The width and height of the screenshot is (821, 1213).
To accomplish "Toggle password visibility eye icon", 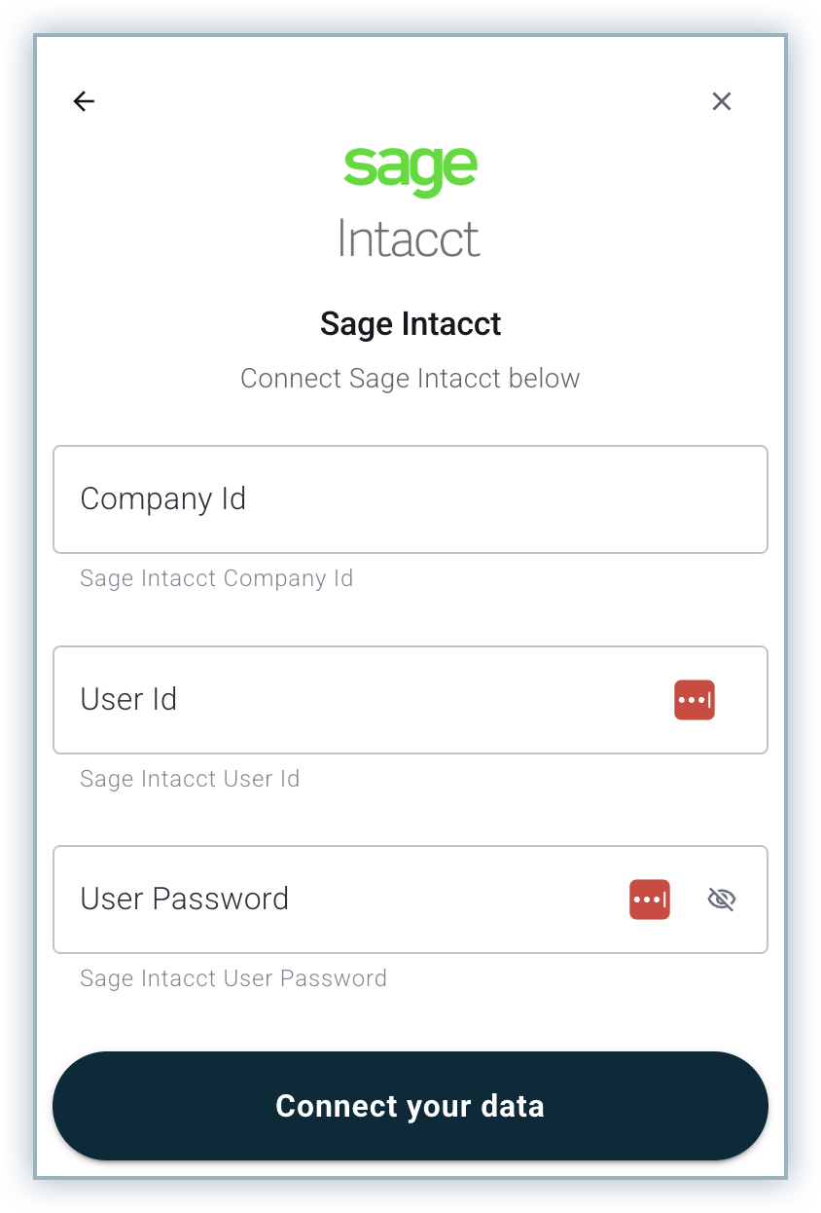I will pos(721,900).
